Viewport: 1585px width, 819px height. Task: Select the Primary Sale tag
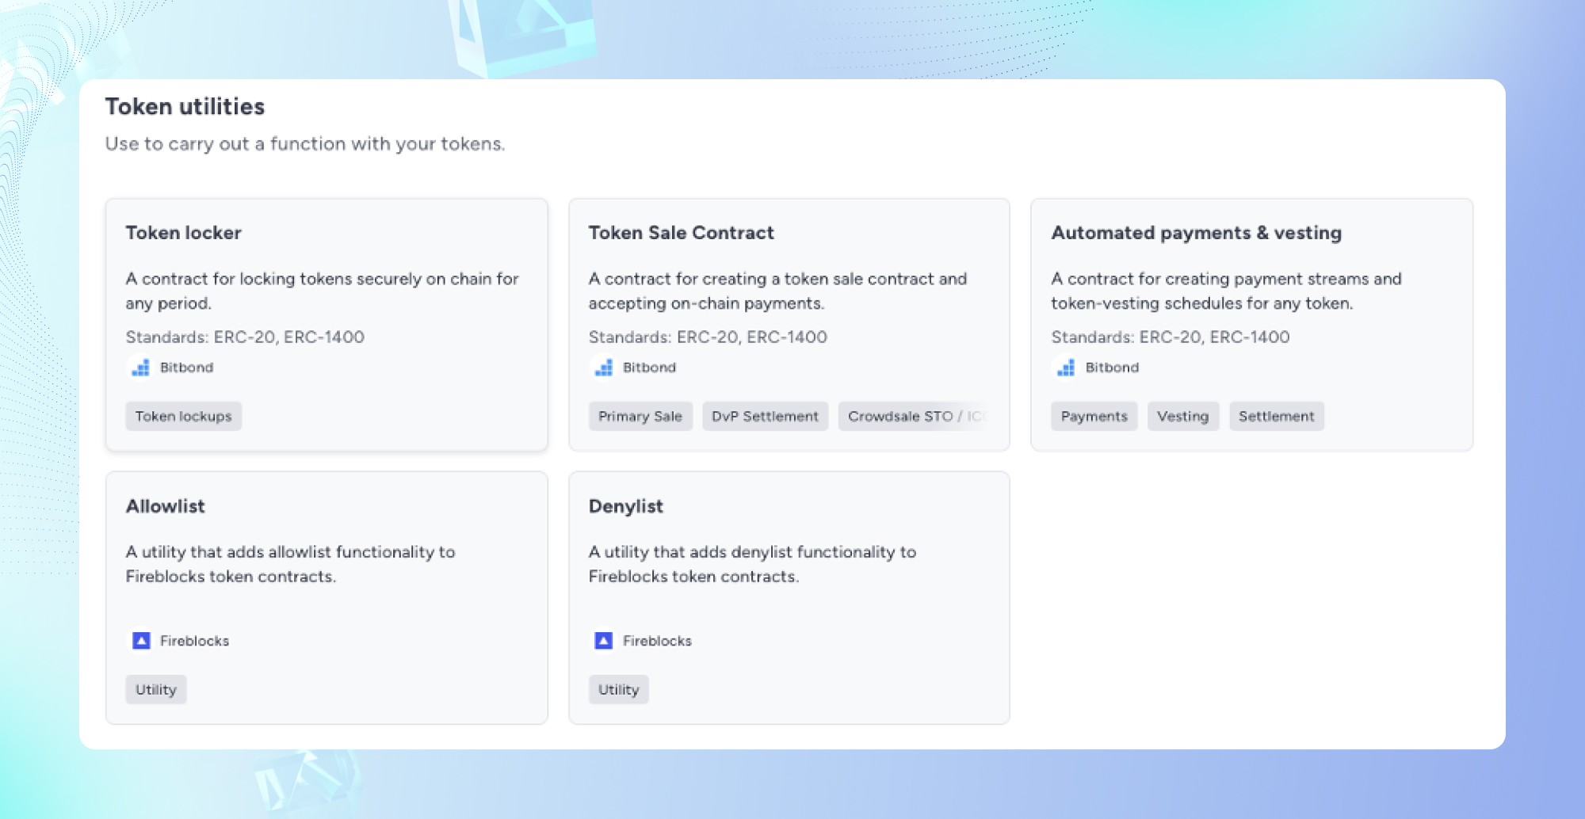click(x=640, y=416)
